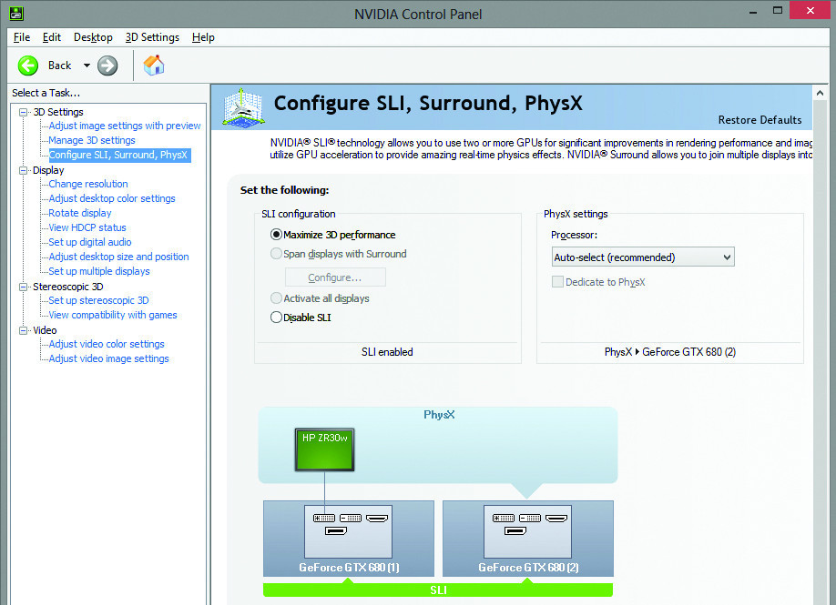Image resolution: width=836 pixels, height=605 pixels.
Task: Select the Disable SLI radio button
Action: coord(277,318)
